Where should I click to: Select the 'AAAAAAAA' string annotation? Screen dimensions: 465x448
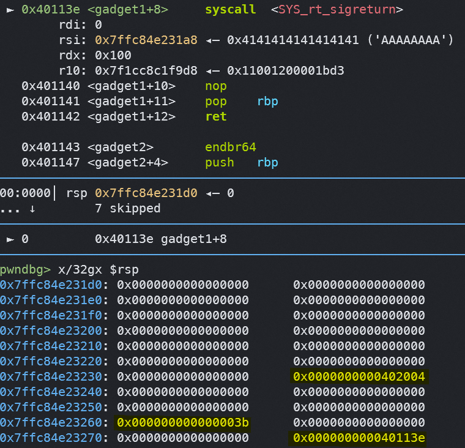411,40
